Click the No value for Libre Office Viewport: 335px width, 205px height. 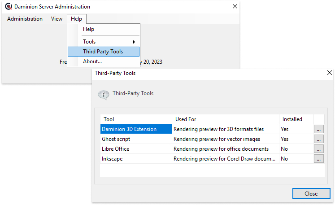(296, 149)
